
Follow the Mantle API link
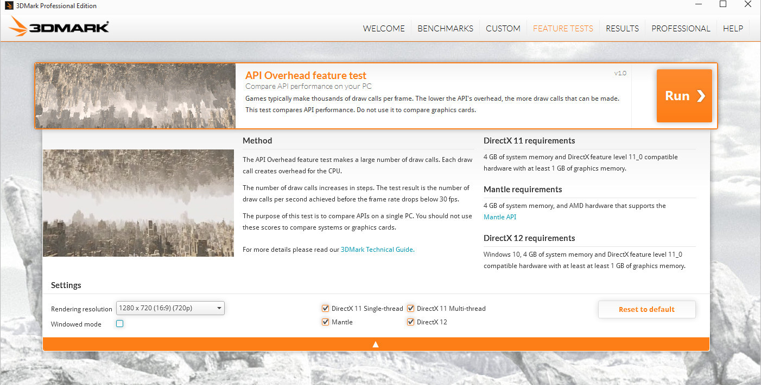pos(499,217)
